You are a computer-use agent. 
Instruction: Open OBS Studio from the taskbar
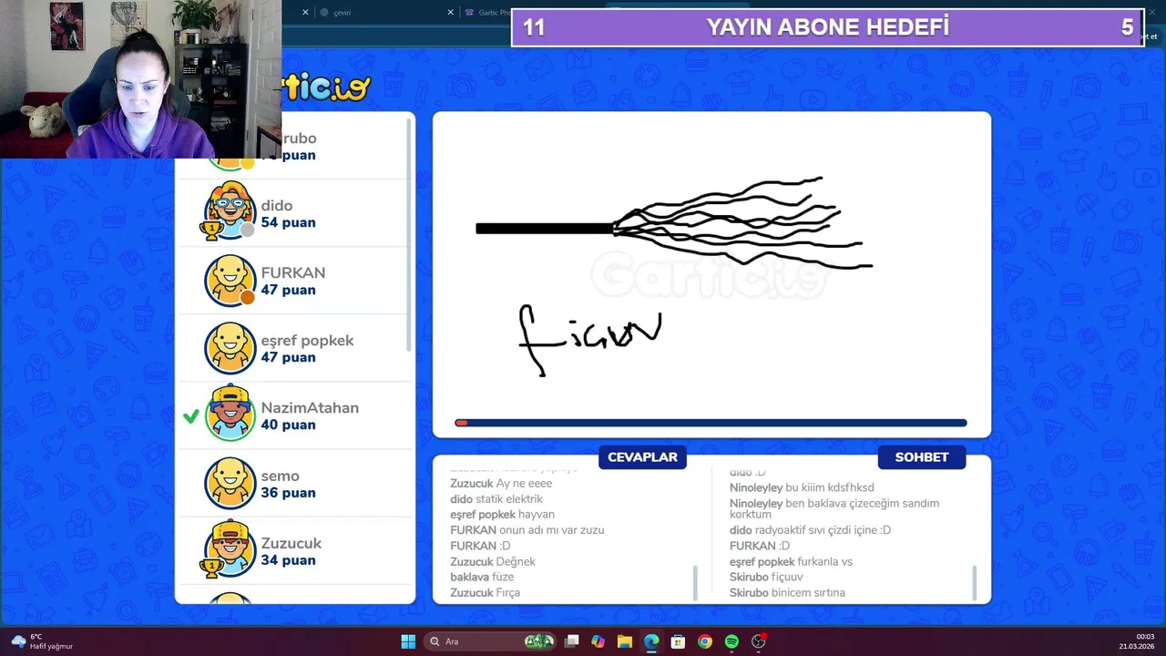tap(759, 641)
